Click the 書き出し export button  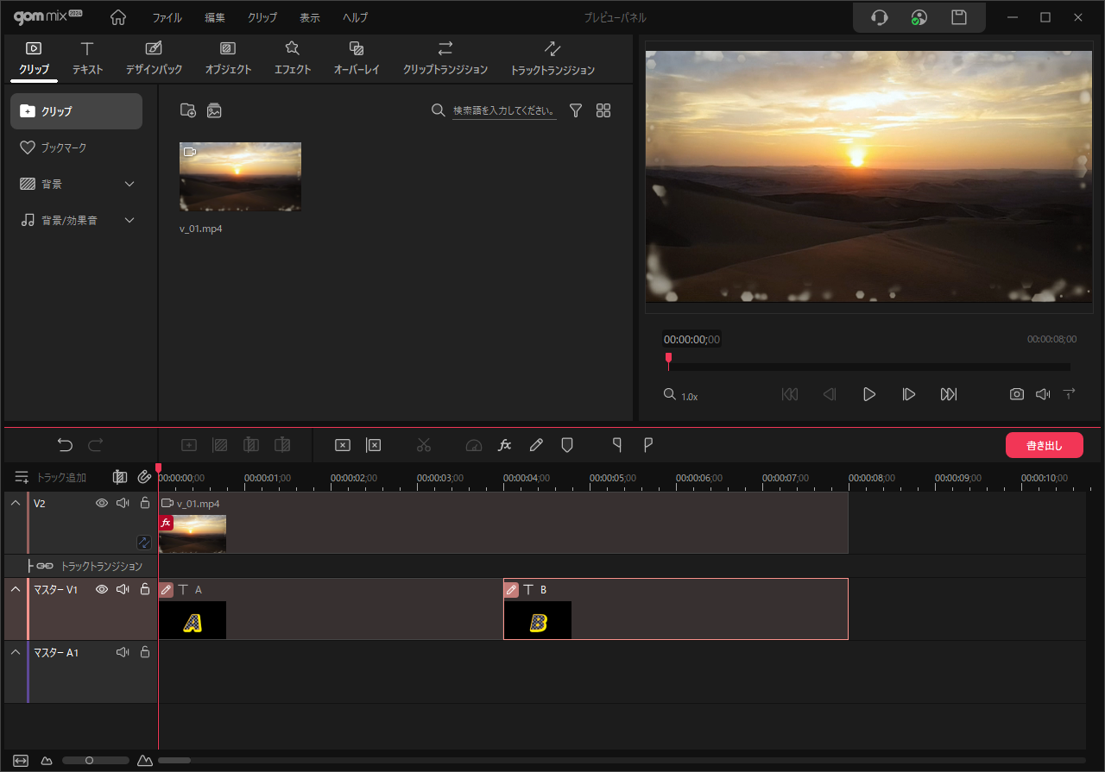pos(1044,445)
